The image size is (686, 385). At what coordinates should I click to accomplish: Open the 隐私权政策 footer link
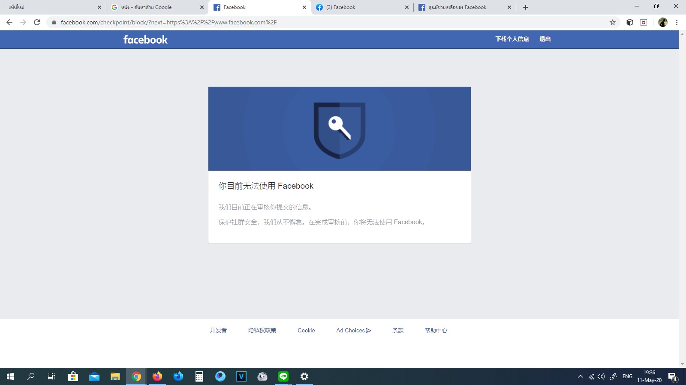262,330
